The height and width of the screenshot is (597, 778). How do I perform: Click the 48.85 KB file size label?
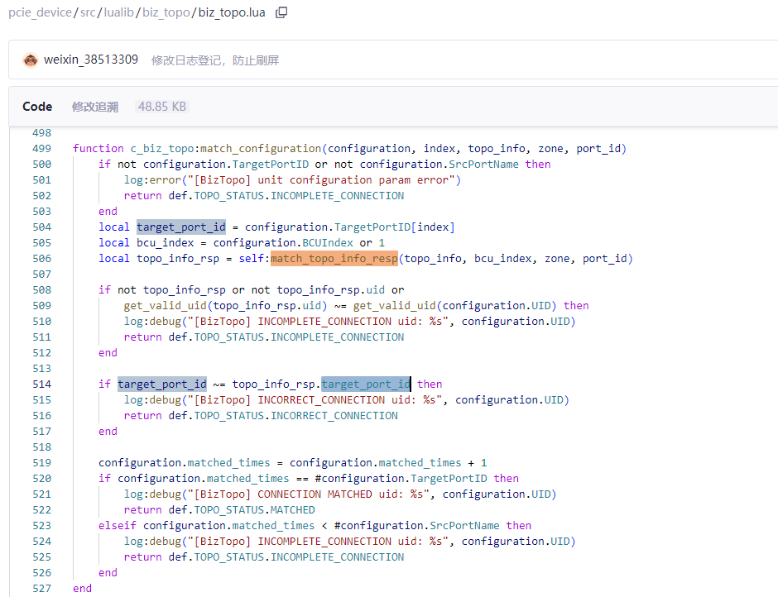point(162,107)
